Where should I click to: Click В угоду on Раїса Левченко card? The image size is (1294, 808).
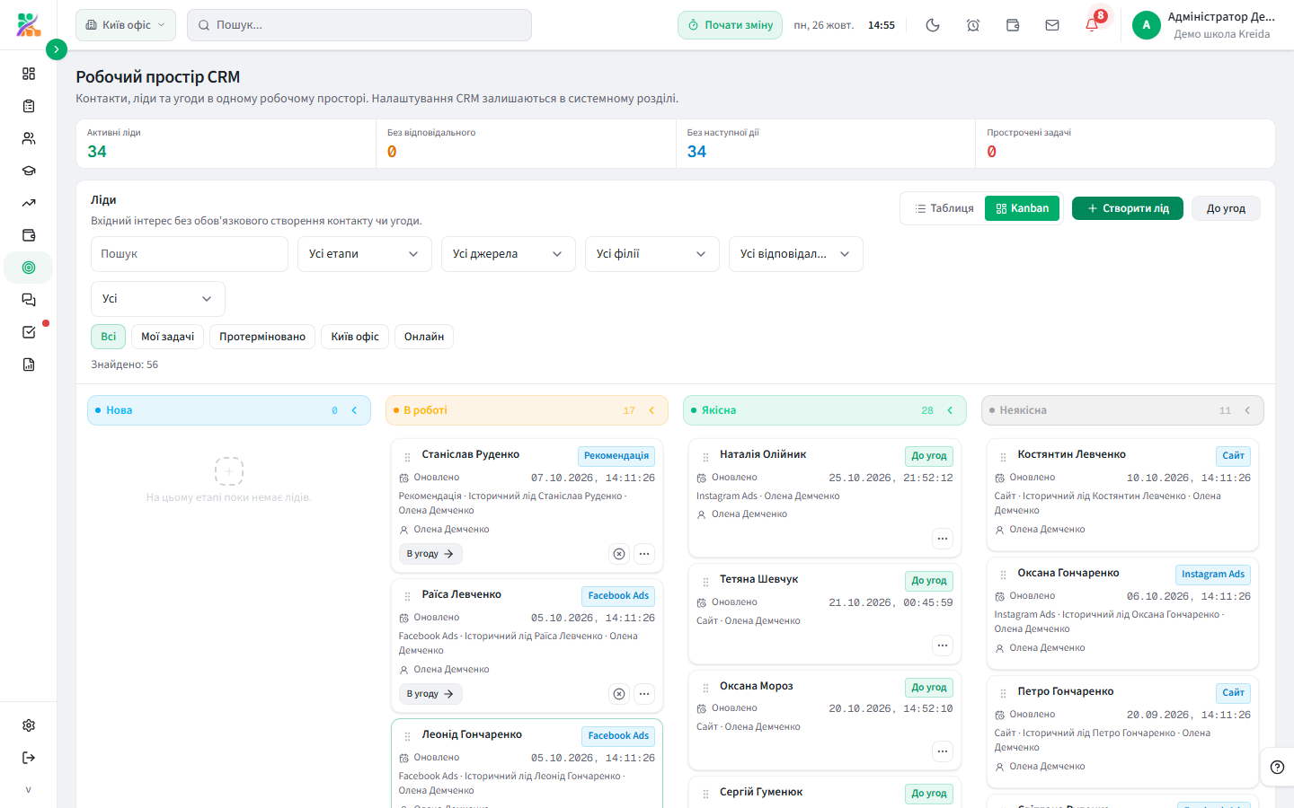(430, 694)
